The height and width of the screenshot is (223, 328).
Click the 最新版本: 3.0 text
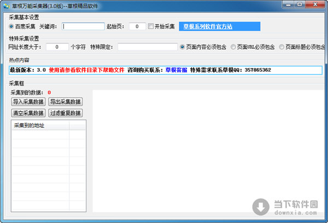coord(28,70)
